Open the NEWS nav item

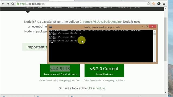(137, 7)
